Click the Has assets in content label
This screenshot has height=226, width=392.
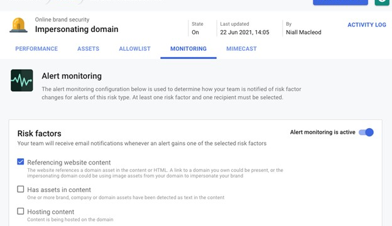coord(59,190)
